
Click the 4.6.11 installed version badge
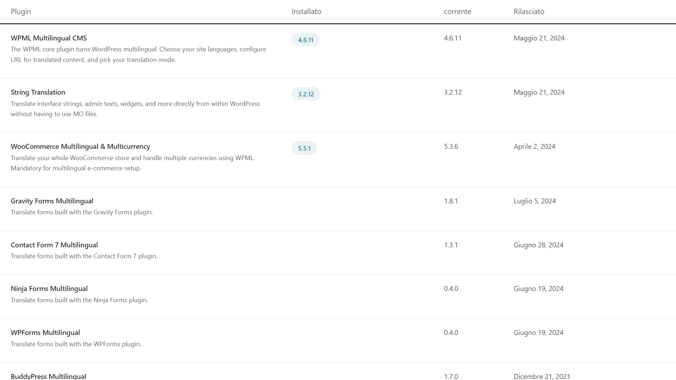[x=305, y=40]
